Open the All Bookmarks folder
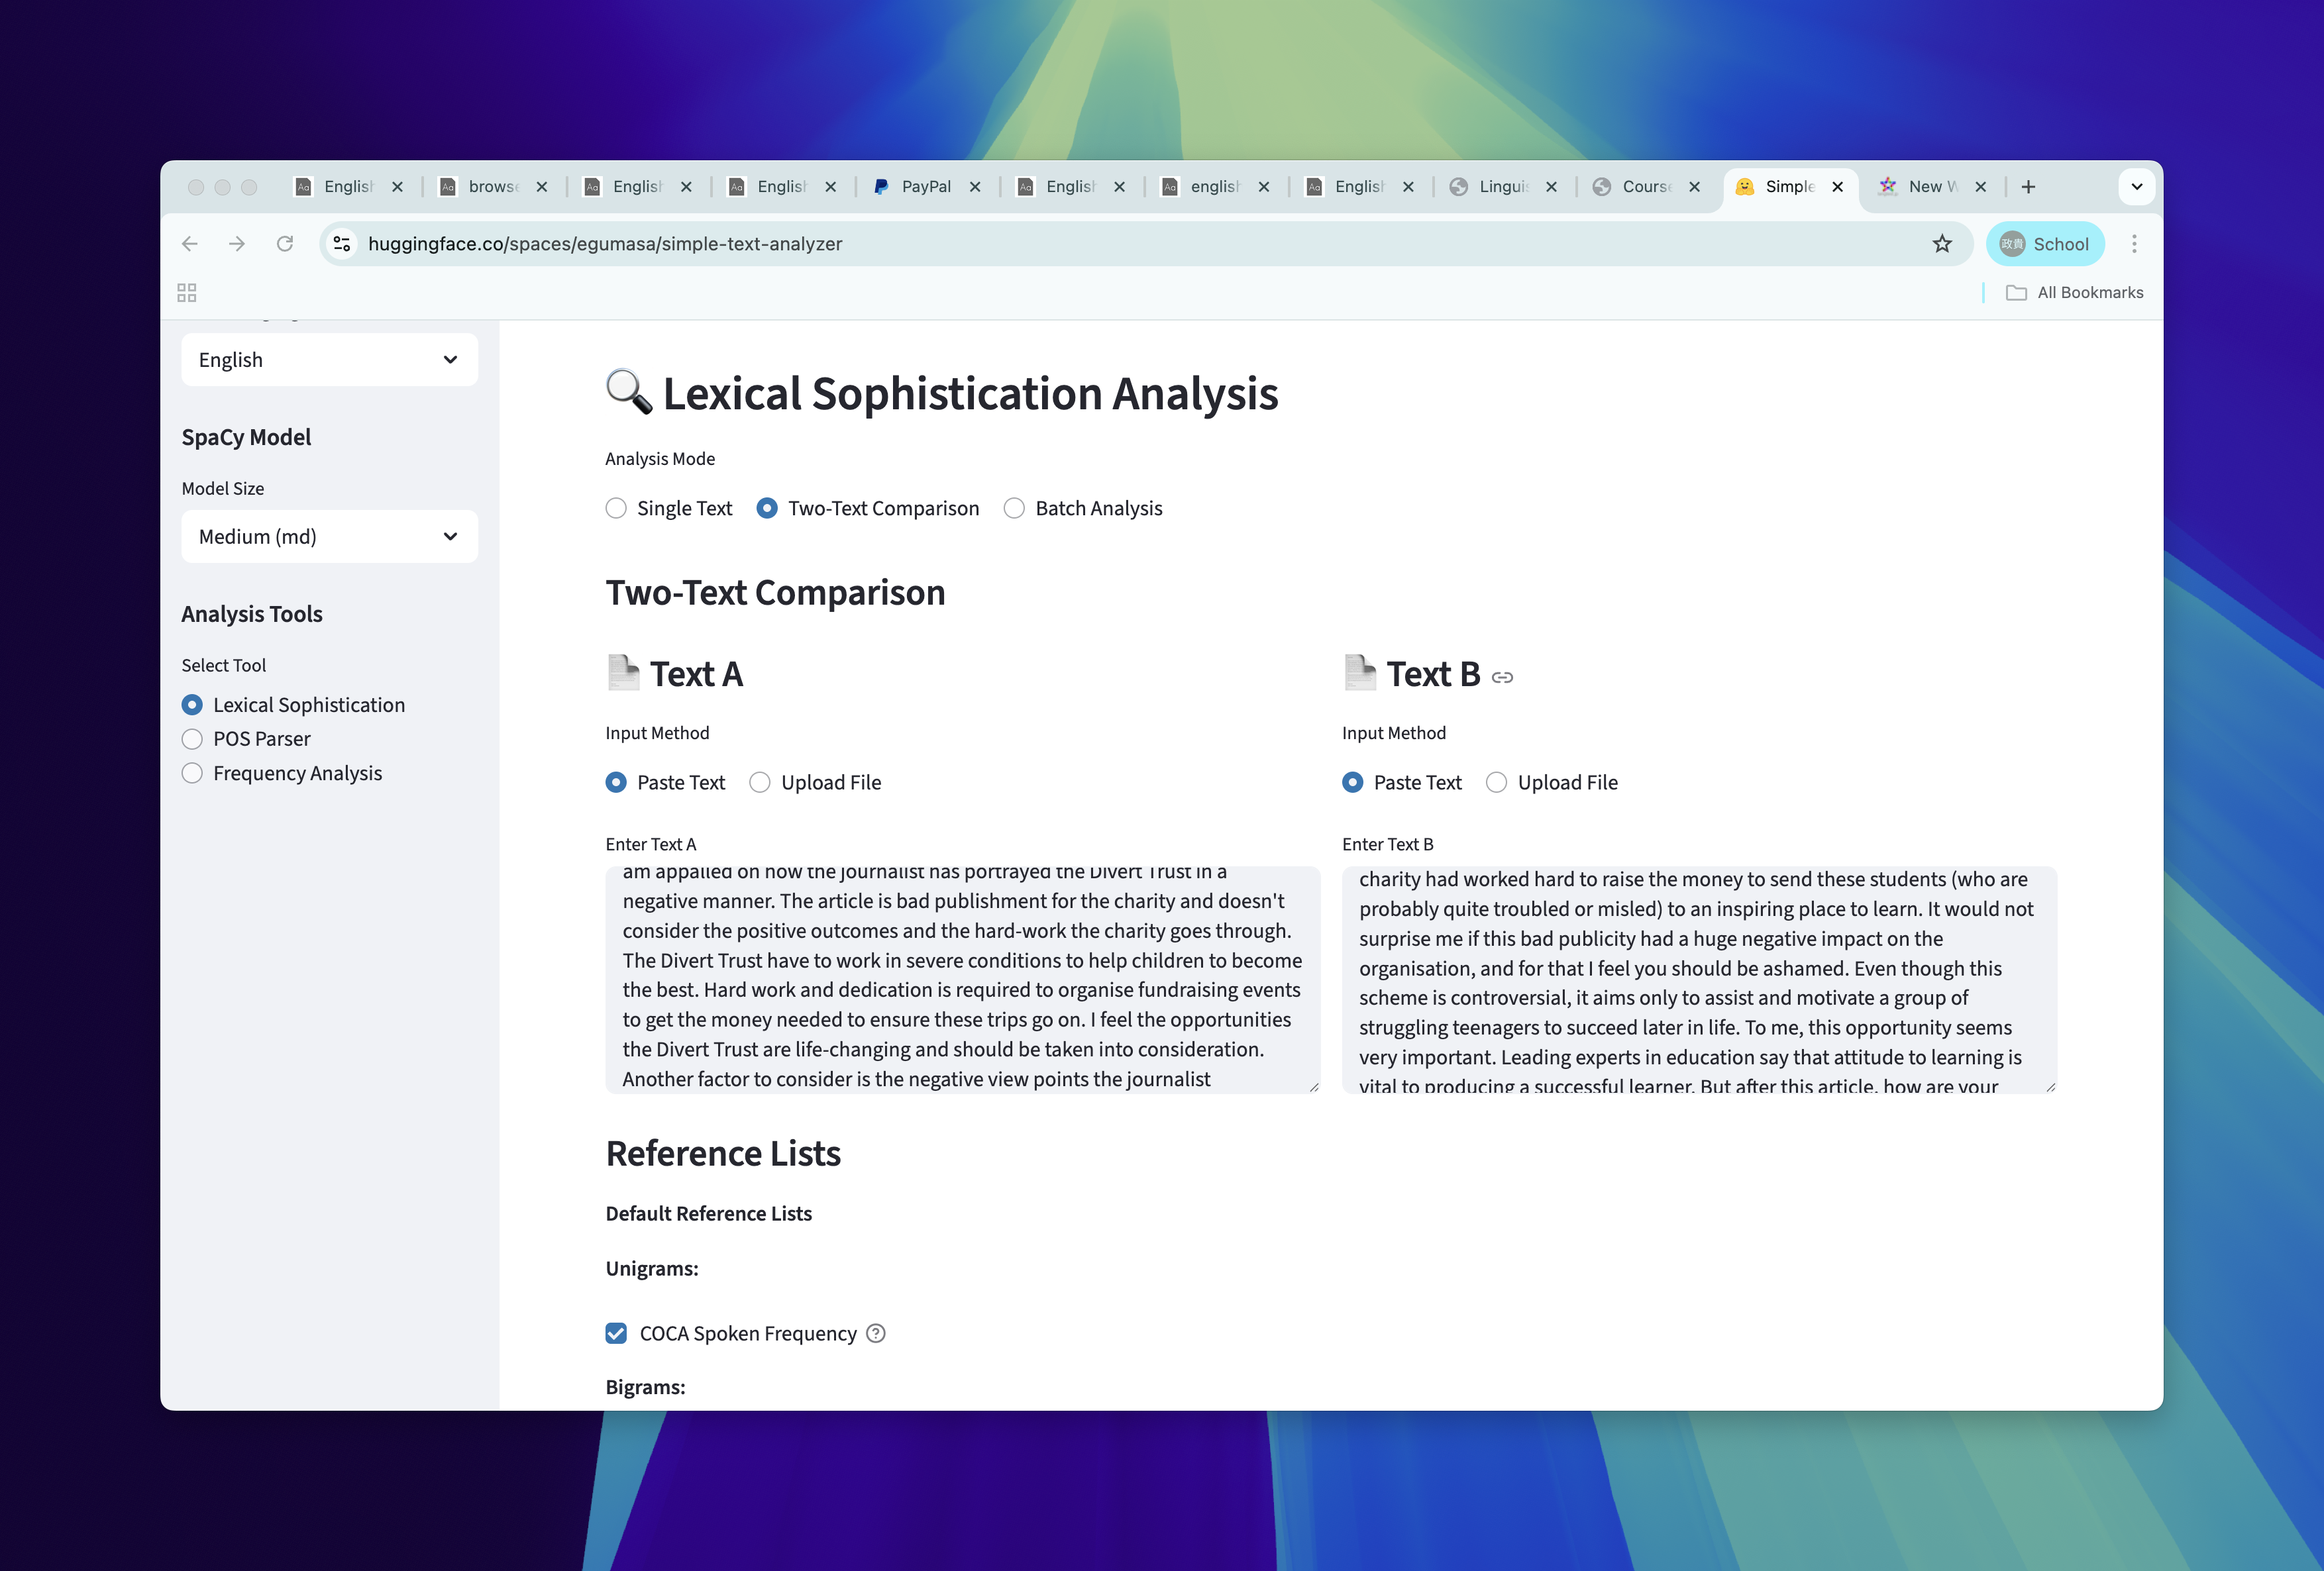The height and width of the screenshot is (1571, 2324). point(2075,292)
